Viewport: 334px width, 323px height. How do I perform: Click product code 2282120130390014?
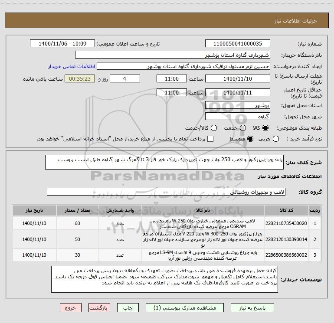286,239
